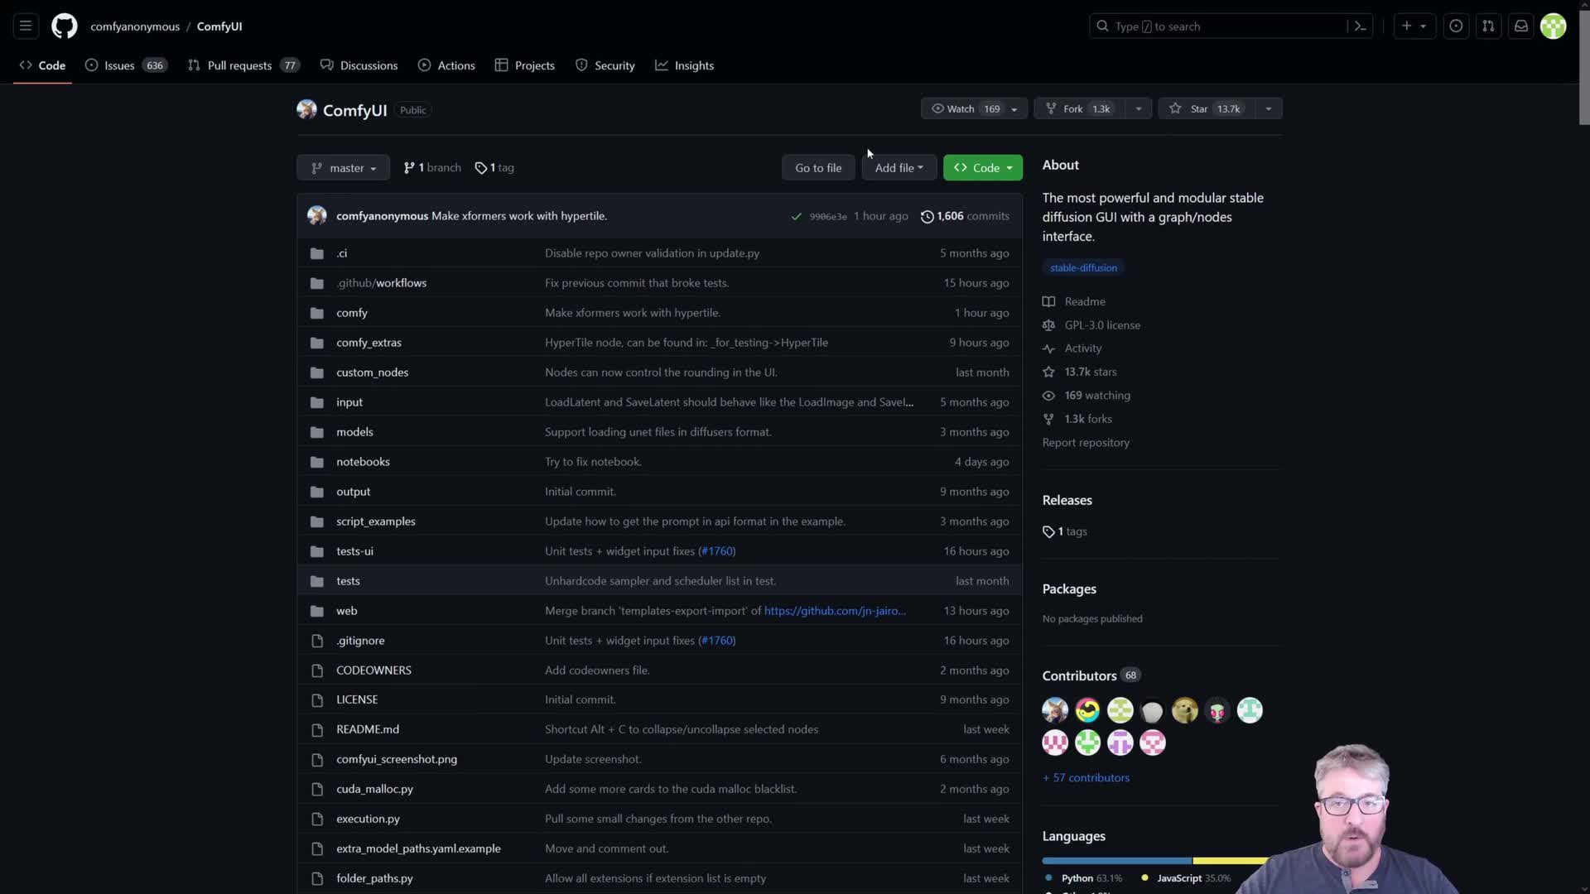Open the cuda_malloc.py file
The height and width of the screenshot is (894, 1590).
(374, 789)
